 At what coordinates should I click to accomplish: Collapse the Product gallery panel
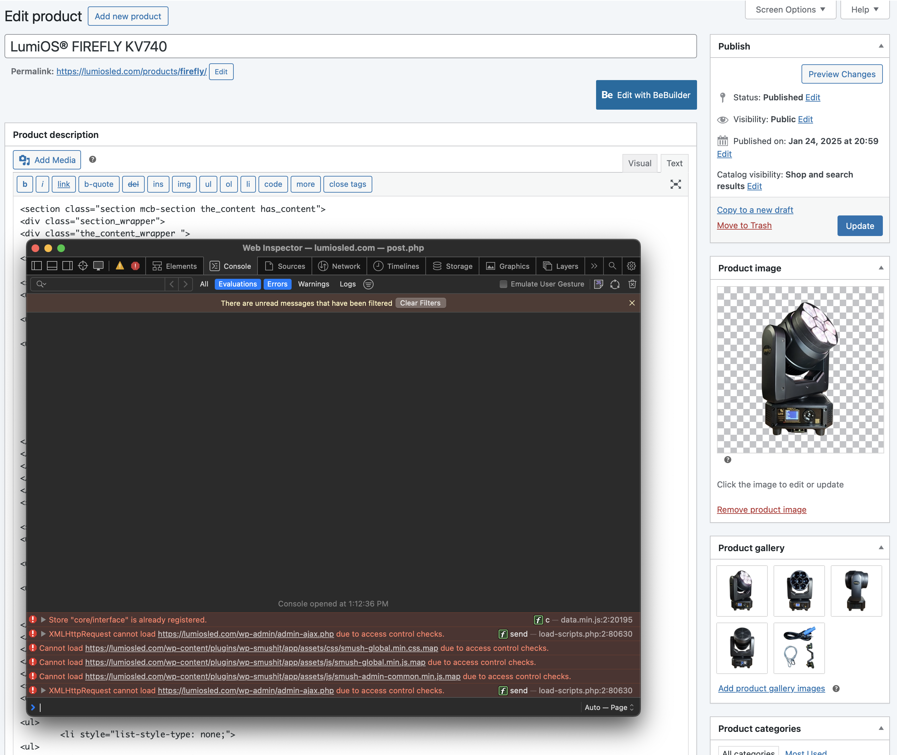click(881, 548)
